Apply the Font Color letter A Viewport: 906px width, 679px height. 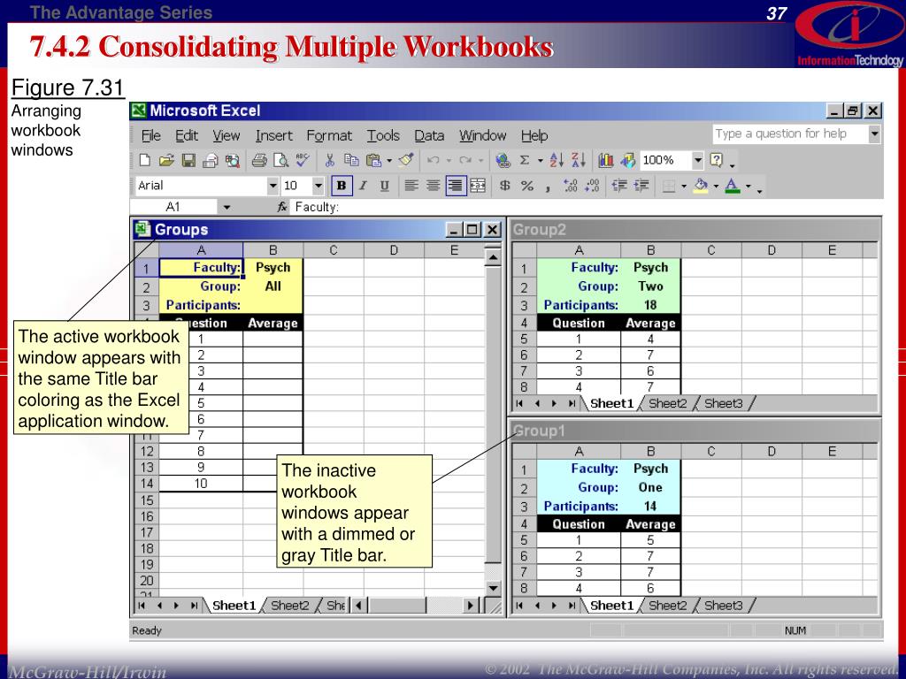click(x=732, y=186)
